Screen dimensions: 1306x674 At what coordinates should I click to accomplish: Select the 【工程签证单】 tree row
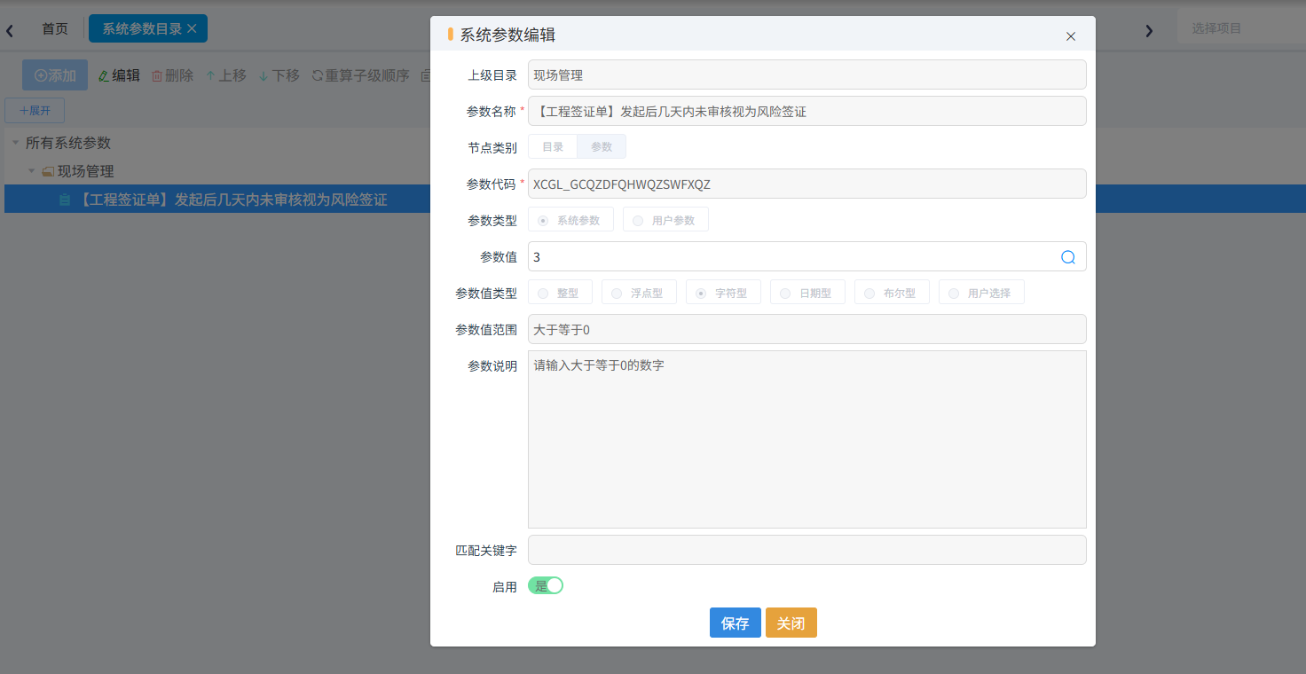tap(217, 200)
